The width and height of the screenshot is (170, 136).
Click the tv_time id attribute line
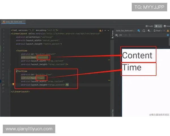coord(37,75)
